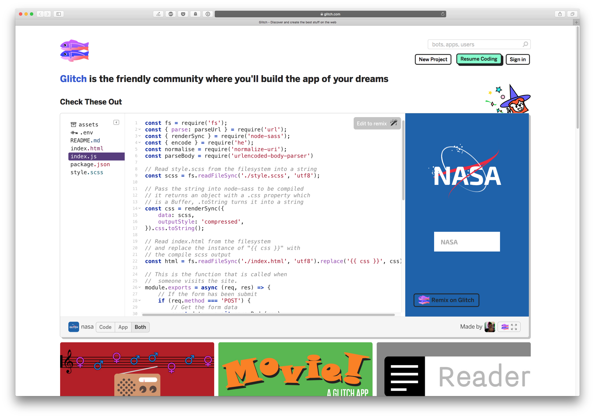Click the Glitch page tab title

pos(297,22)
